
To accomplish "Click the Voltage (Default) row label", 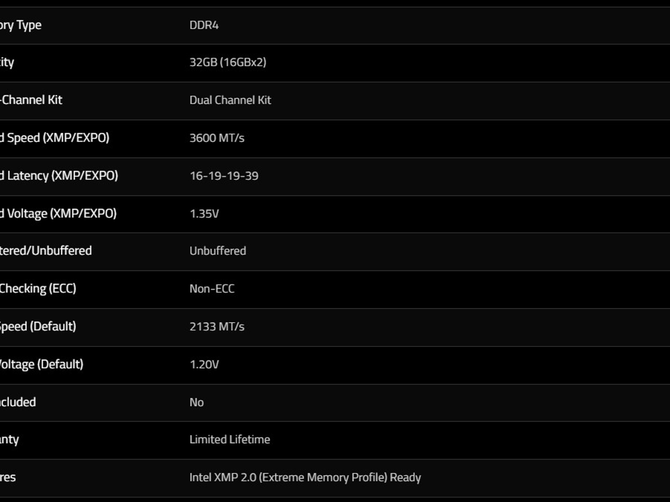I will [x=42, y=364].
